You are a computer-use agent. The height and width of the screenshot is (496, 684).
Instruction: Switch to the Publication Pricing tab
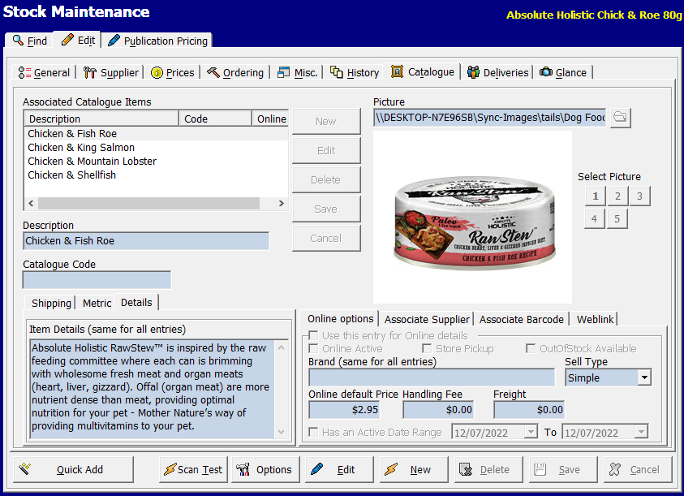point(157,41)
